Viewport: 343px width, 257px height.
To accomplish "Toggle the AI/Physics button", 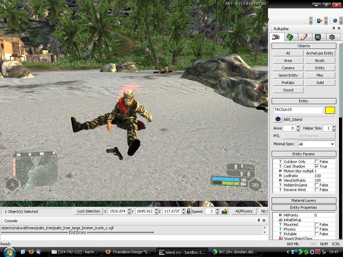I will pyautogui.click(x=244, y=211).
